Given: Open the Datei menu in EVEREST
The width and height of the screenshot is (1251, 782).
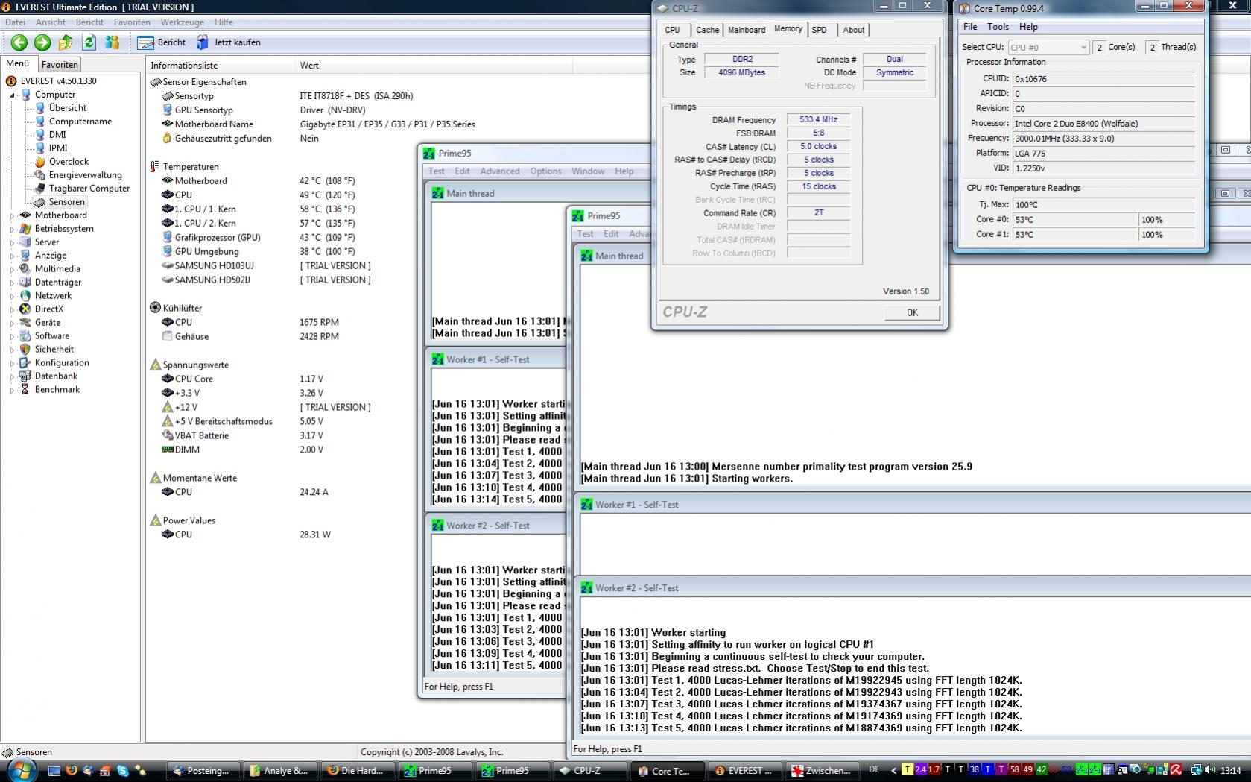Looking at the screenshot, I should pos(15,22).
